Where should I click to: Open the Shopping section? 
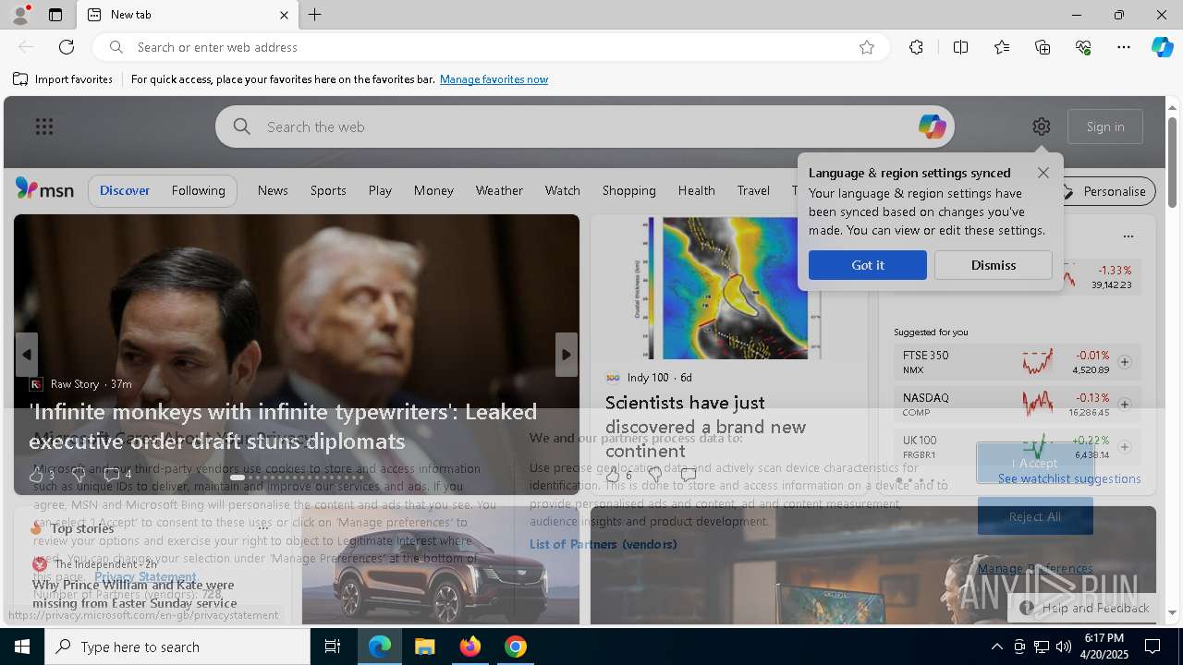point(629,190)
